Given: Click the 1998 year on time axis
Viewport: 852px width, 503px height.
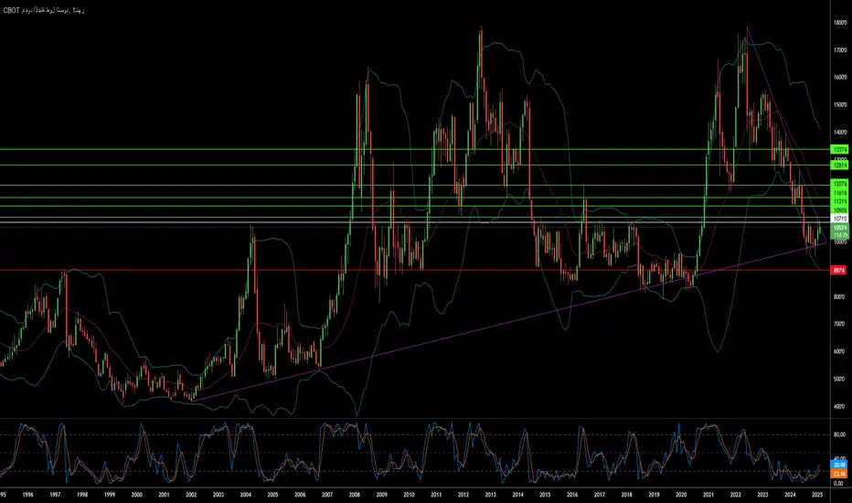Looking at the screenshot, I should coord(82,495).
